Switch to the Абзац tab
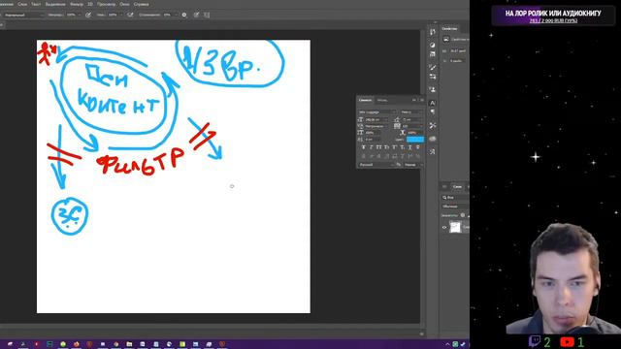 click(381, 100)
